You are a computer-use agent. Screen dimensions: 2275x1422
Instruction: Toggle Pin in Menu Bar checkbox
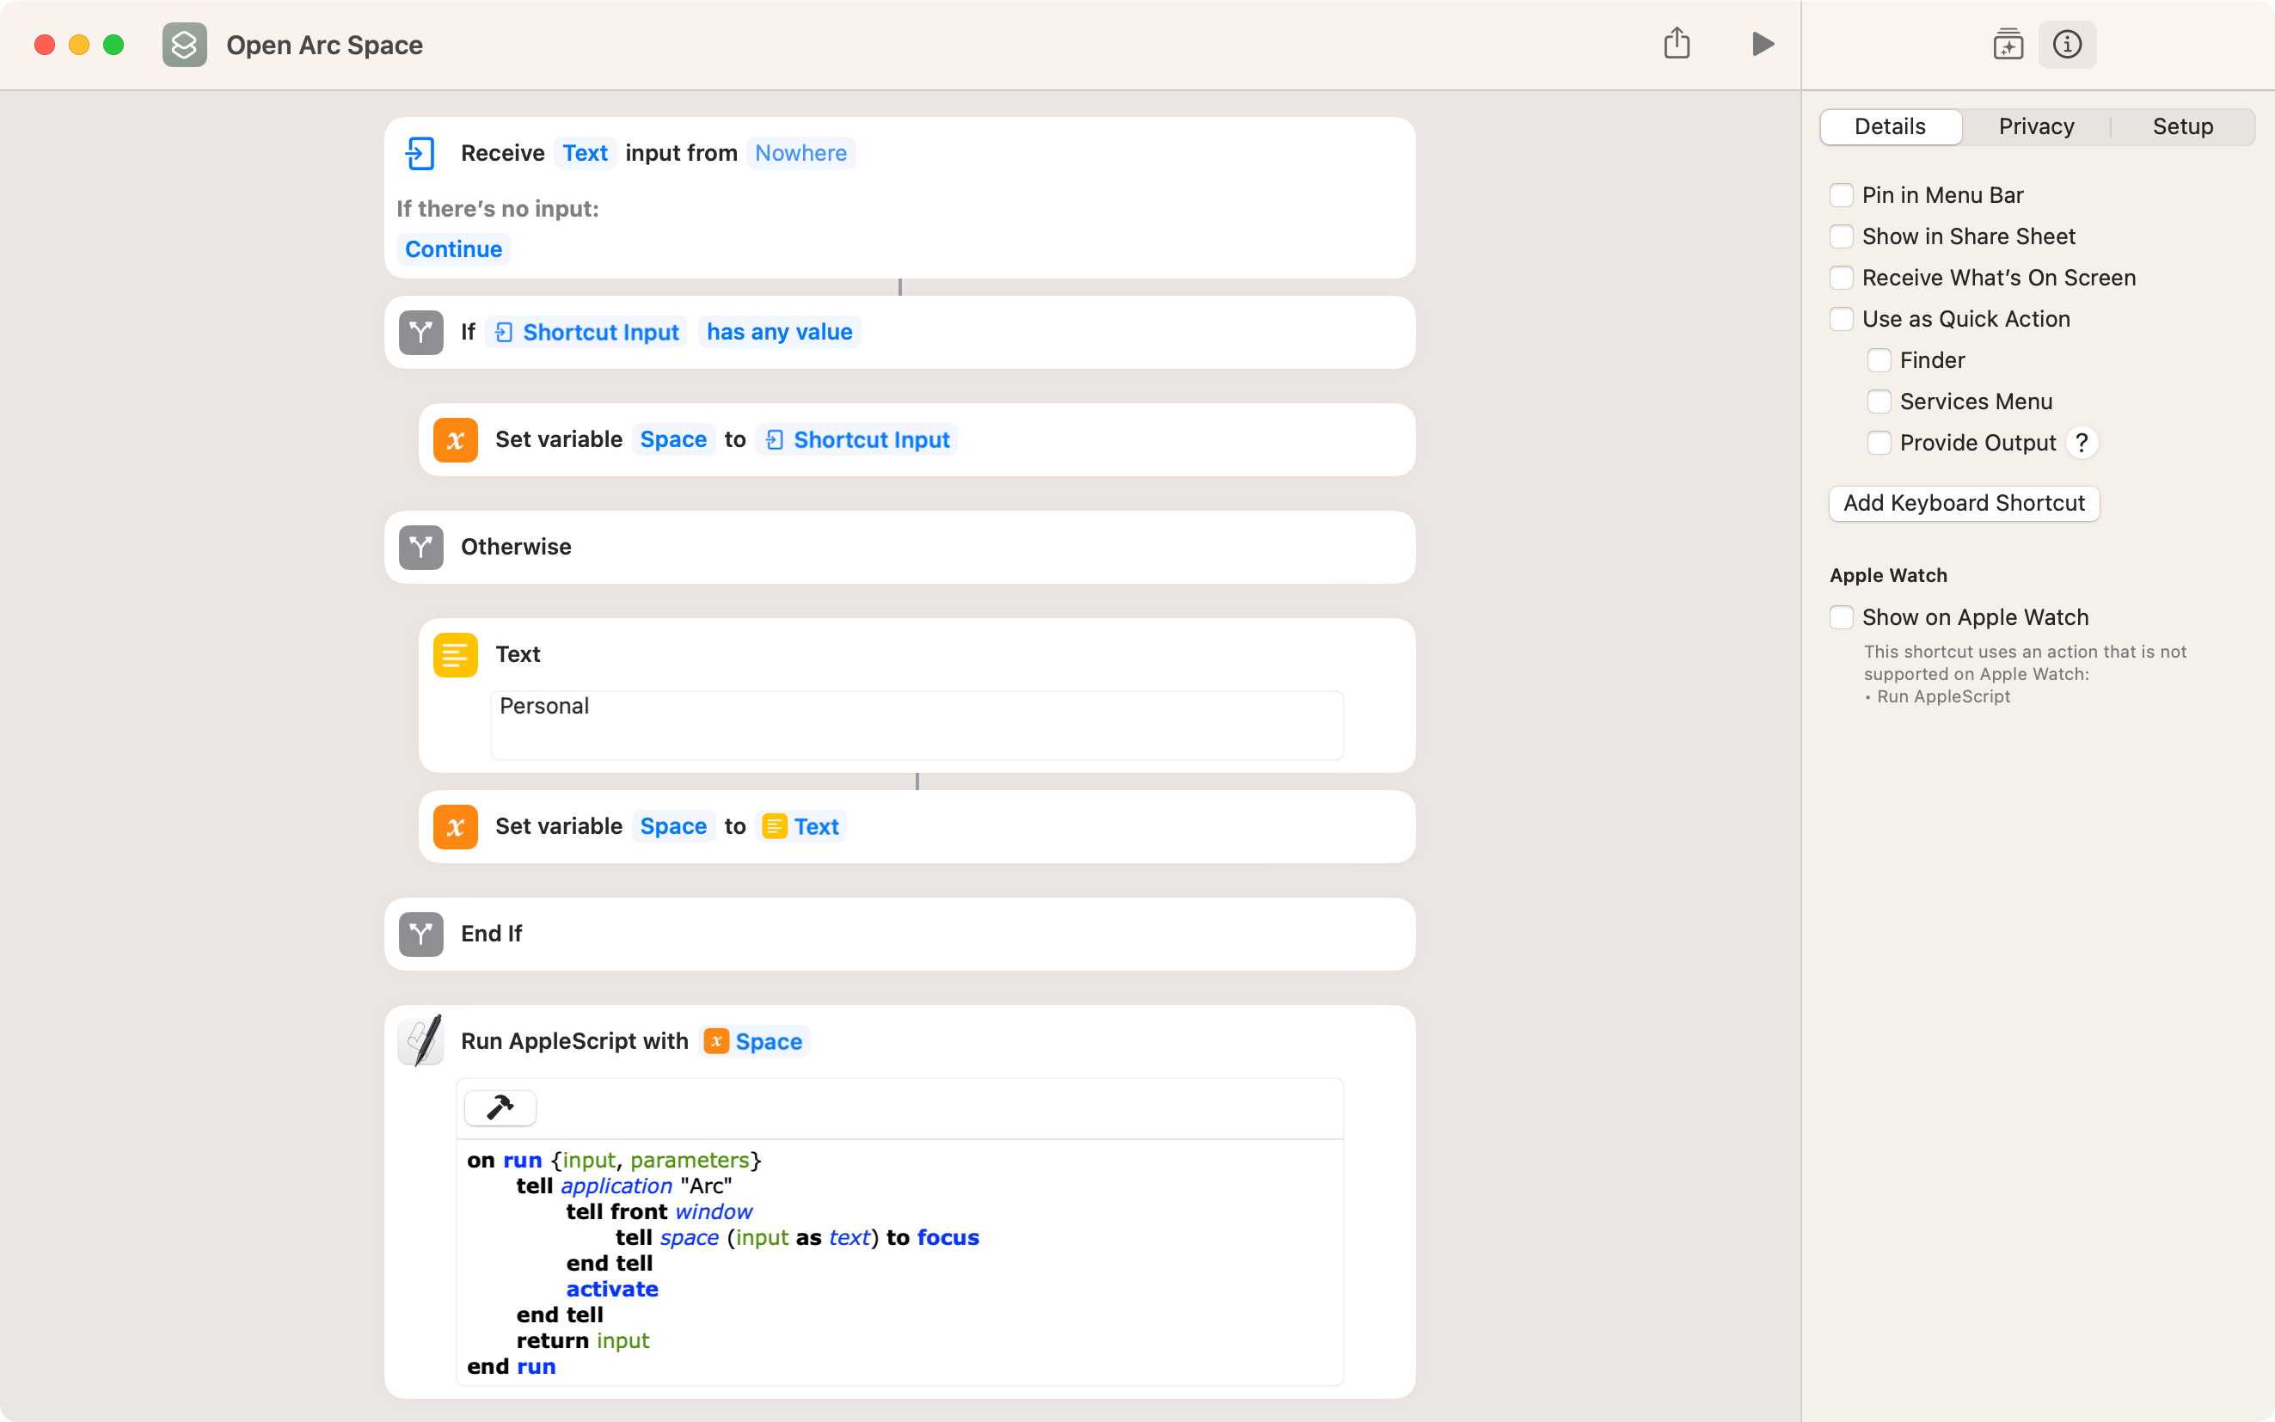[1839, 195]
